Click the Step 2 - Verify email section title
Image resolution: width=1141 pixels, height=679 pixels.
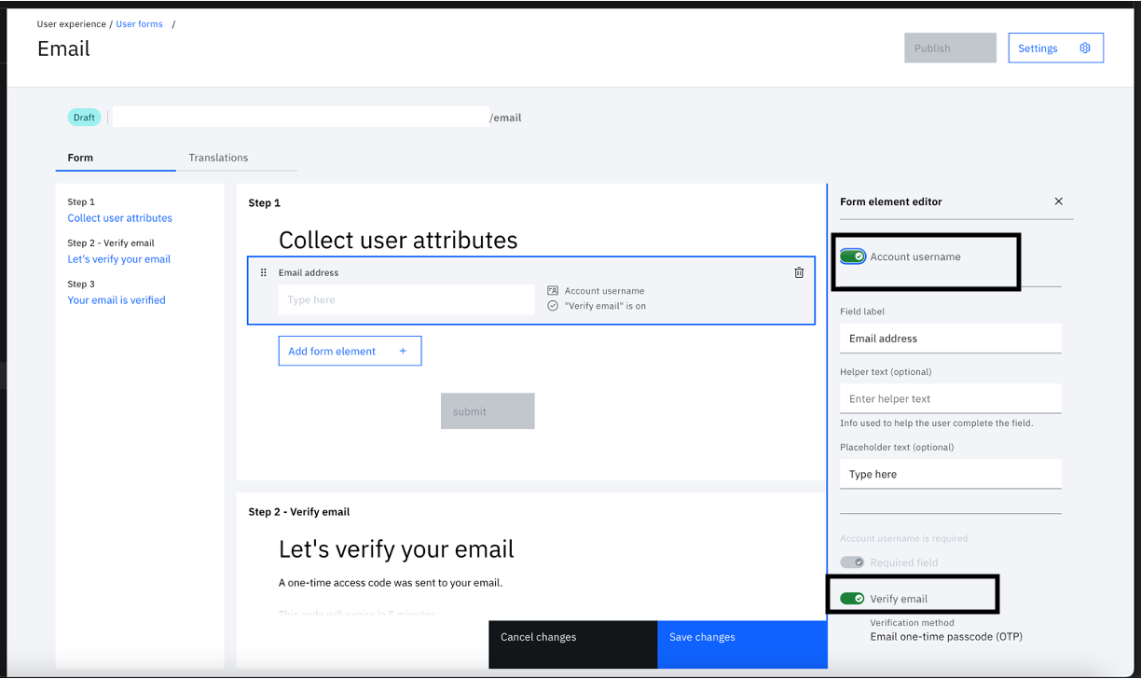(x=299, y=512)
